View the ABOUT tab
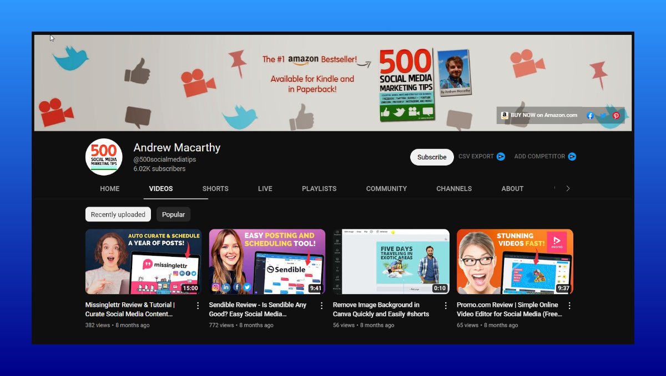The width and height of the screenshot is (666, 376). tap(512, 189)
